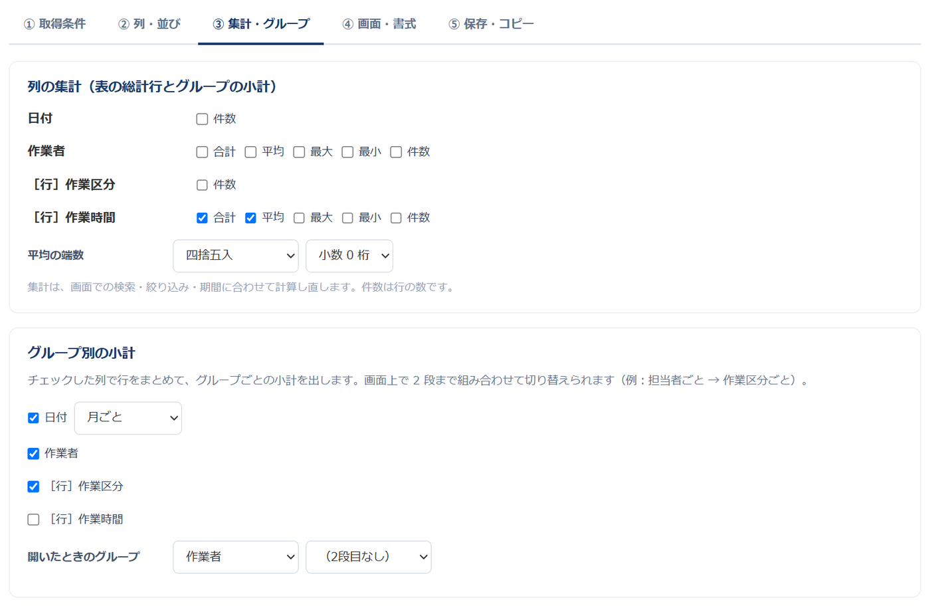Open the 月ごと date interval dropdown

128,418
